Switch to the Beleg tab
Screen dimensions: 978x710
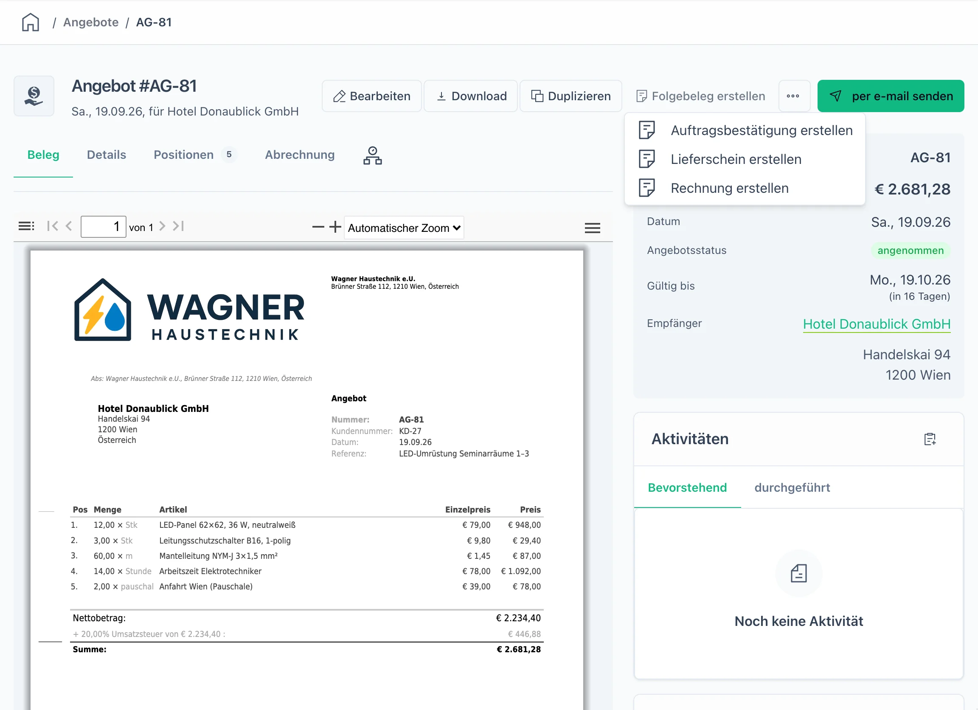coord(43,155)
